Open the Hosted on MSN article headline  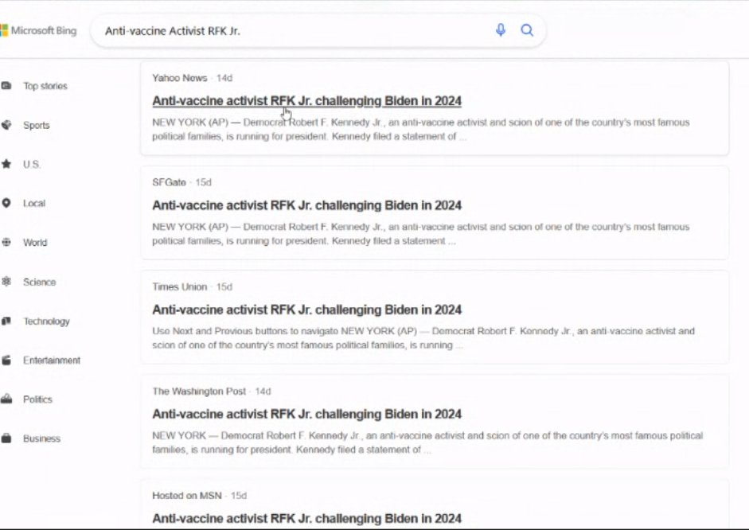point(306,519)
